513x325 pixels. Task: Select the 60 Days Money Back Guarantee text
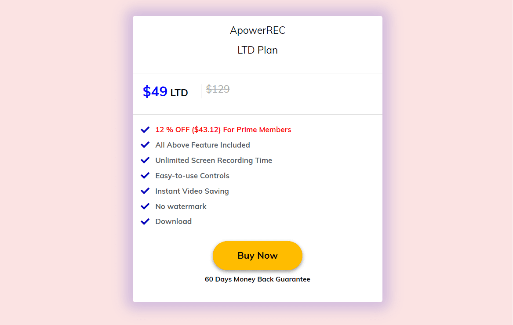[258, 279]
